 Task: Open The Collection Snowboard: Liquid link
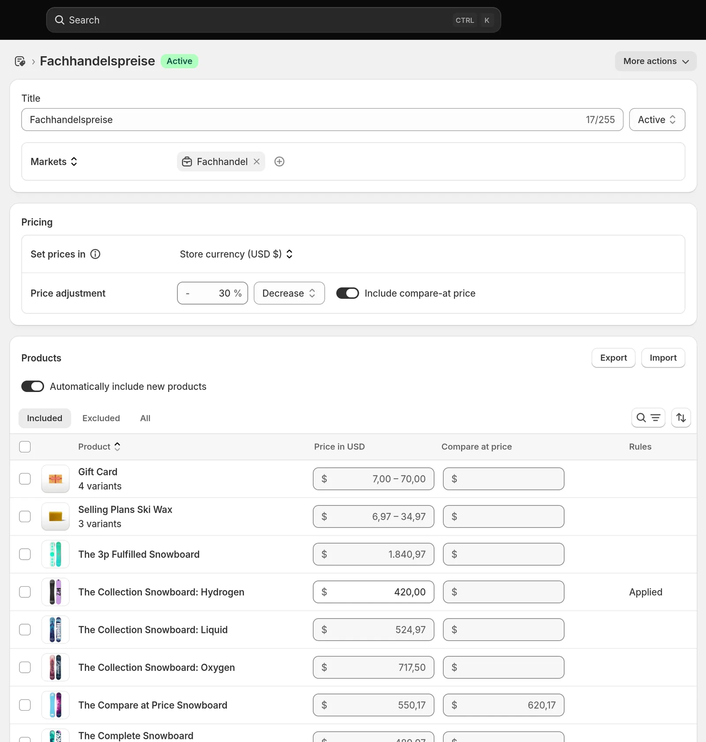(153, 630)
